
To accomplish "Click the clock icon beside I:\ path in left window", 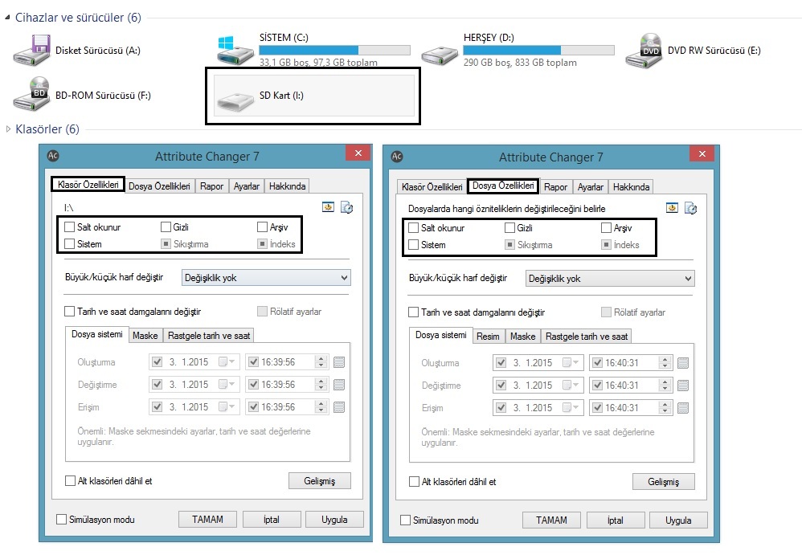I will pos(347,207).
